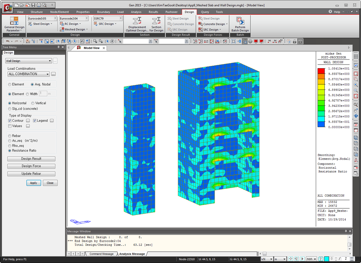Open the m length unit dropdown
The height and width of the screenshot is (263, 361).
[x=280, y=259]
